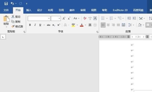
Task: Open the 文件 tab
Action: 6,10
